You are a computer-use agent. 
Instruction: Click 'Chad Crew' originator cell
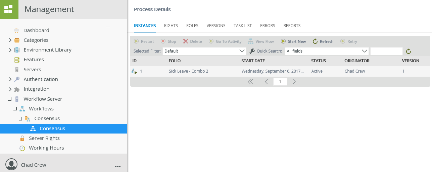(355, 71)
